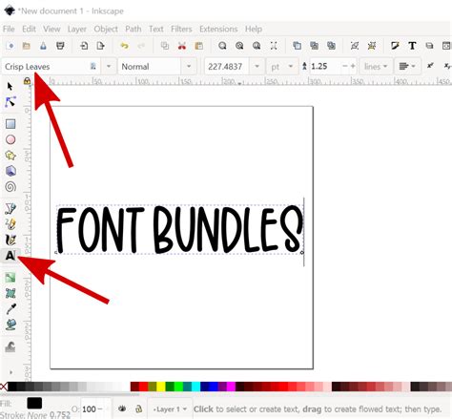The image size is (452, 419).
Task: Select the Node edit tool
Action: point(10,102)
